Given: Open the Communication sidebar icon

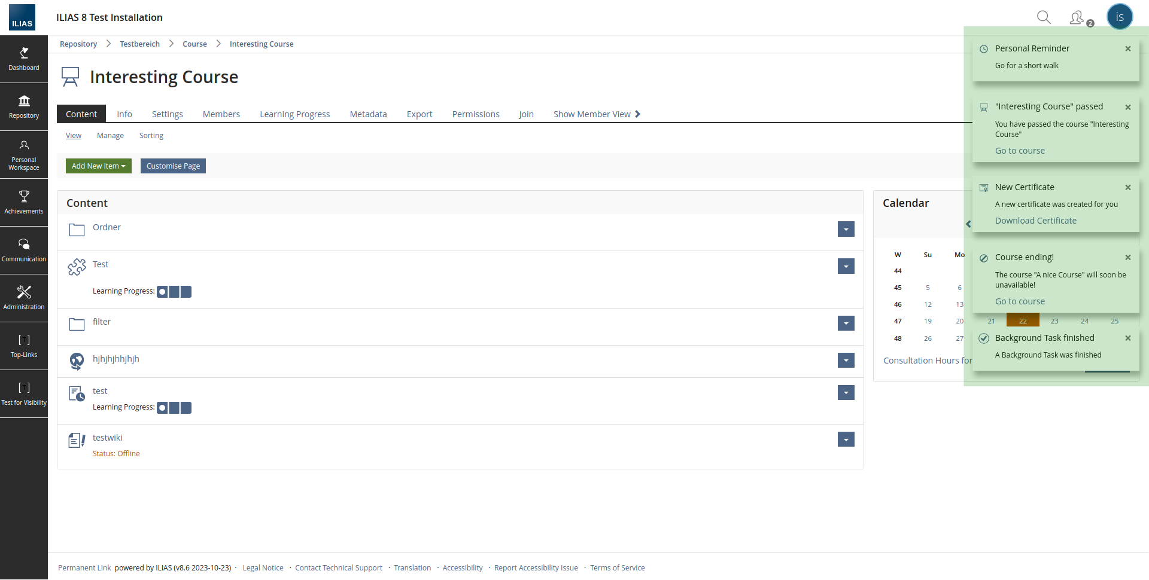Looking at the screenshot, I should pos(24,250).
